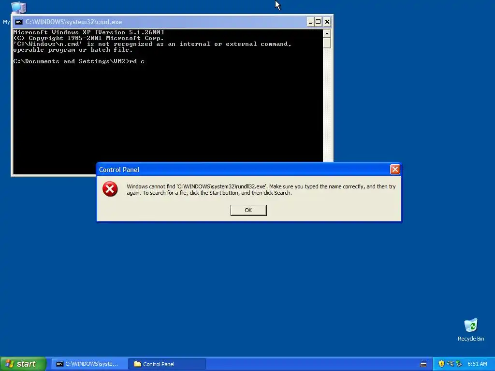Screen dimensions: 495x371
Task: Open cmd.exe window system menu icon
Action: point(19,22)
